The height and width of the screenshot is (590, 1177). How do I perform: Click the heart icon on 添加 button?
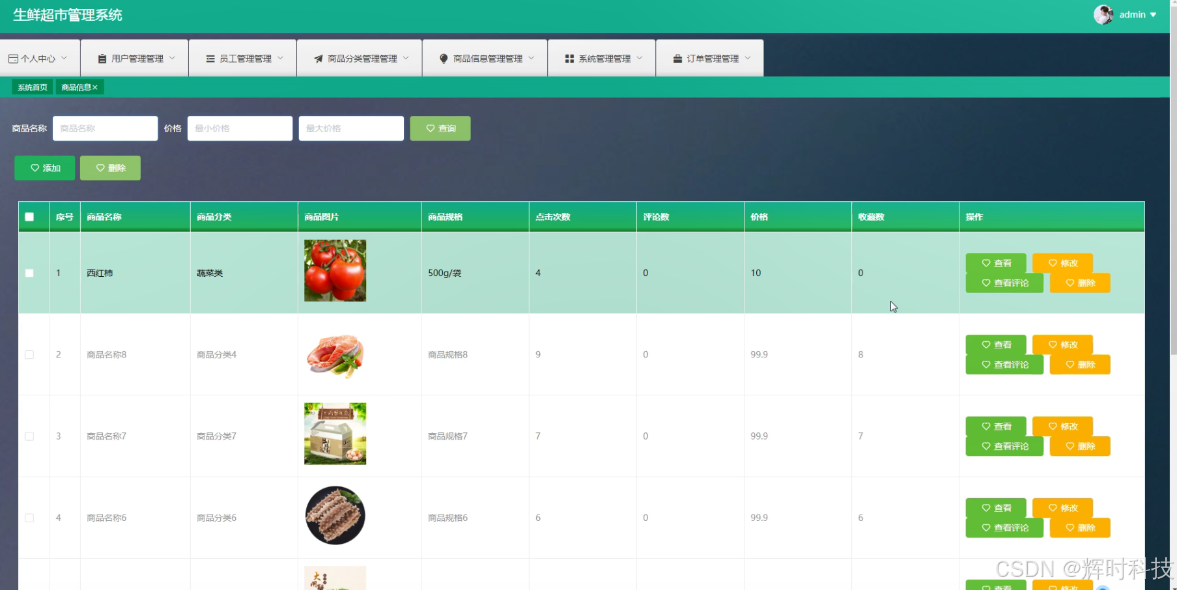tap(35, 168)
